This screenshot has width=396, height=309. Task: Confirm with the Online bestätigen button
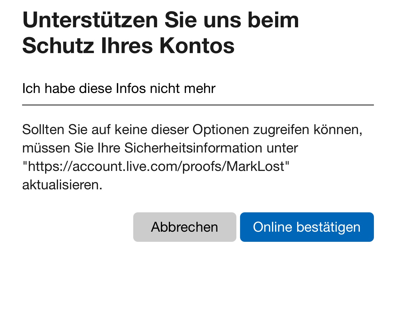(307, 227)
